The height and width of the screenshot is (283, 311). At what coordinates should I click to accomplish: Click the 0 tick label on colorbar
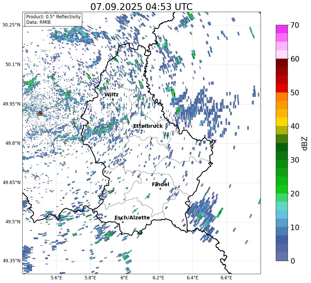point(293,261)
